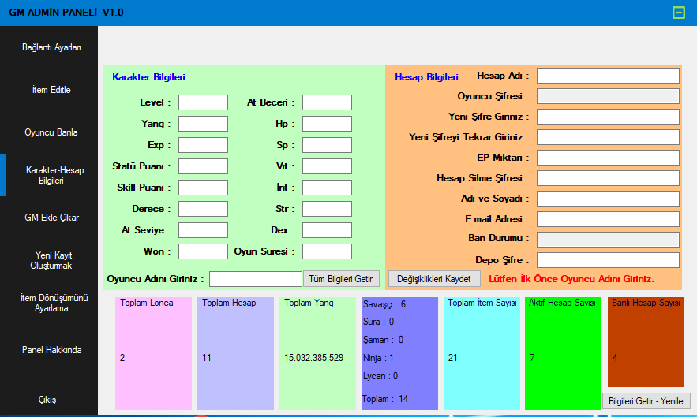Focus the Level input field
This screenshot has width=697, height=417.
[203, 102]
